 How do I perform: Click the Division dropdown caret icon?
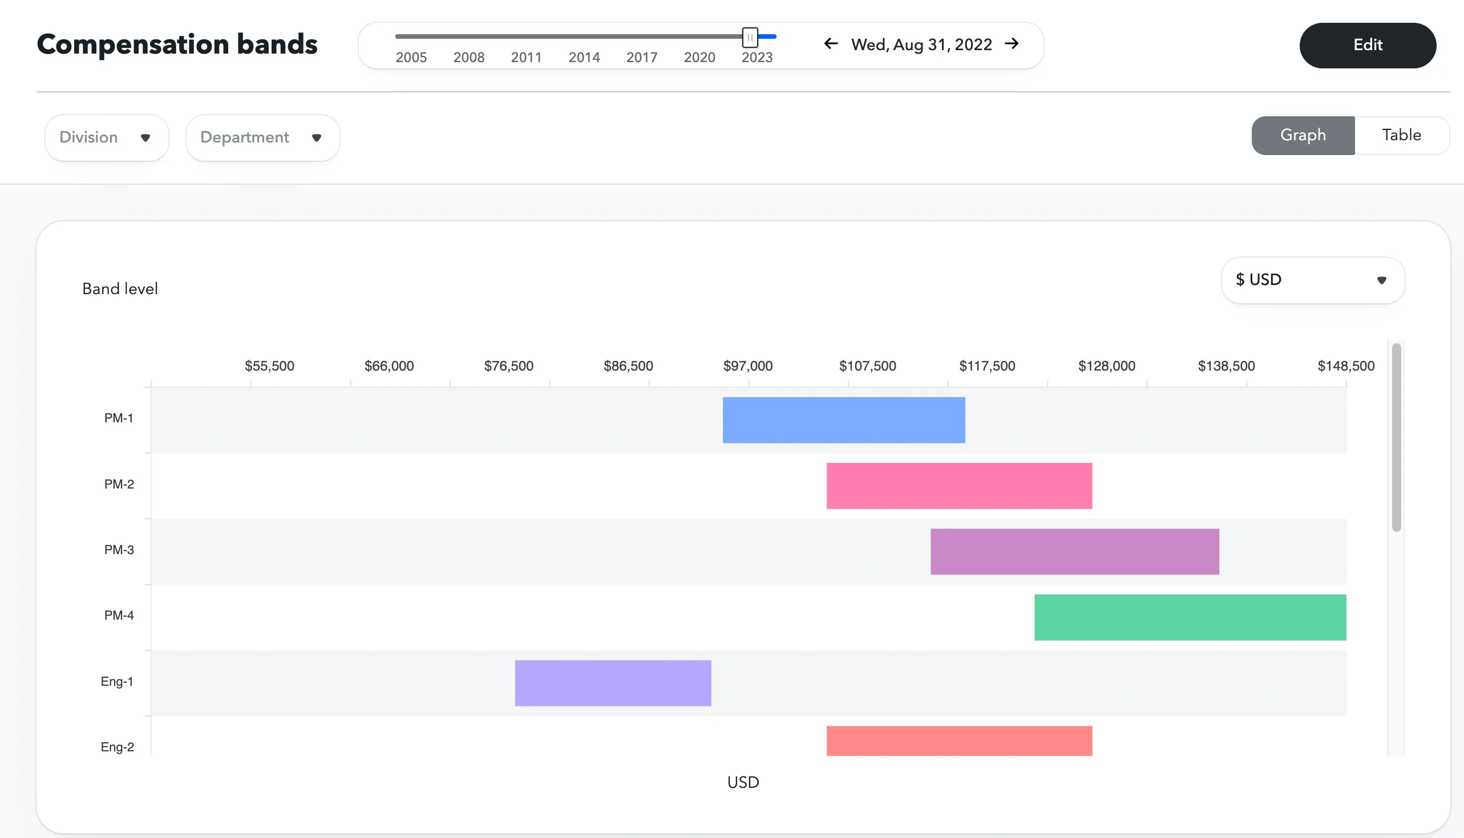tap(145, 137)
